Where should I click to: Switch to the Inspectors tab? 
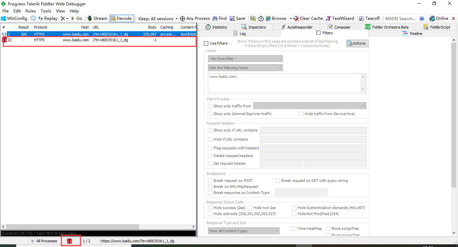point(254,27)
